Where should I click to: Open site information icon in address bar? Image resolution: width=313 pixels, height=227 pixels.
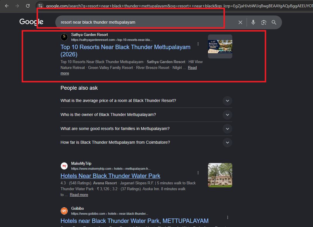[40, 6]
